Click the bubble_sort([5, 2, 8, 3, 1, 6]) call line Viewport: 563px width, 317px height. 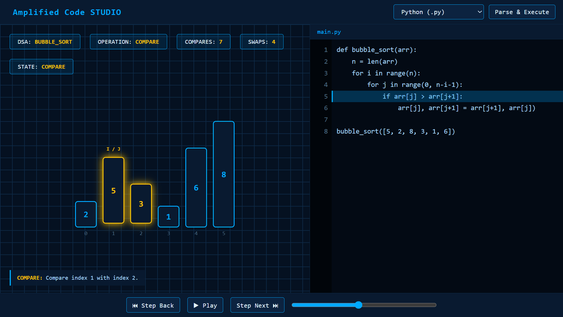point(396,131)
